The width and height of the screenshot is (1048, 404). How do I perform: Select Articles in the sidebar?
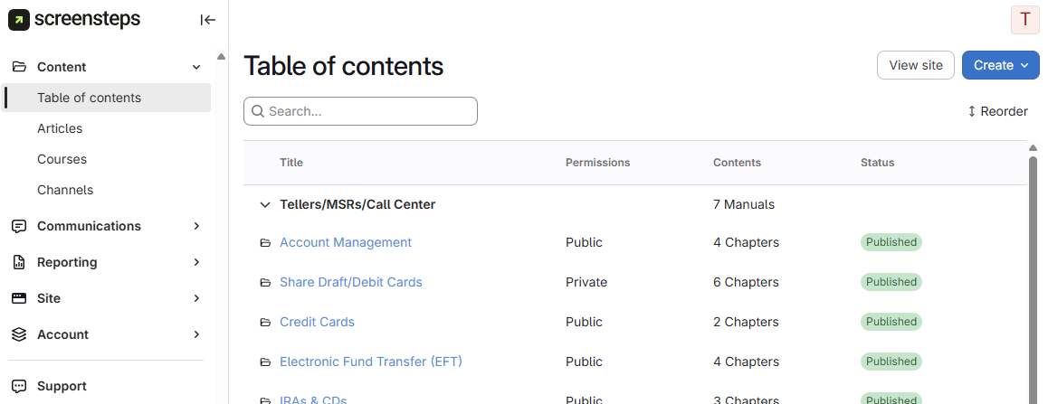tap(60, 128)
